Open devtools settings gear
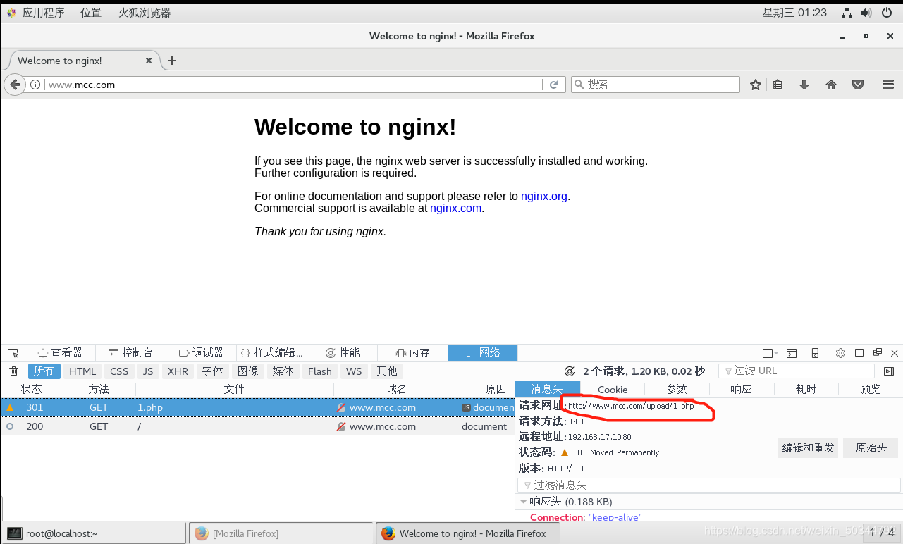 pos(840,353)
